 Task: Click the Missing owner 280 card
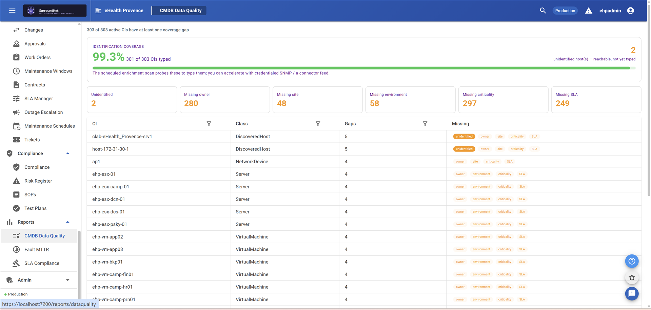[224, 100]
